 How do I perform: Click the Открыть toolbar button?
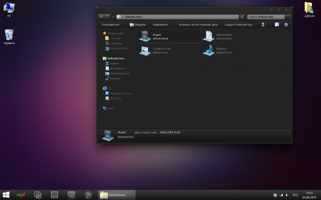pos(137,25)
